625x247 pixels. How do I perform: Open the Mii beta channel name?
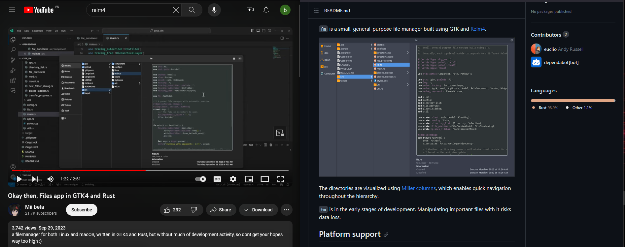[x=35, y=207]
